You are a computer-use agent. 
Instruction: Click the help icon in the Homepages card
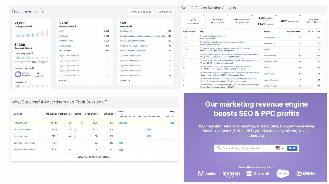tap(227, 16)
